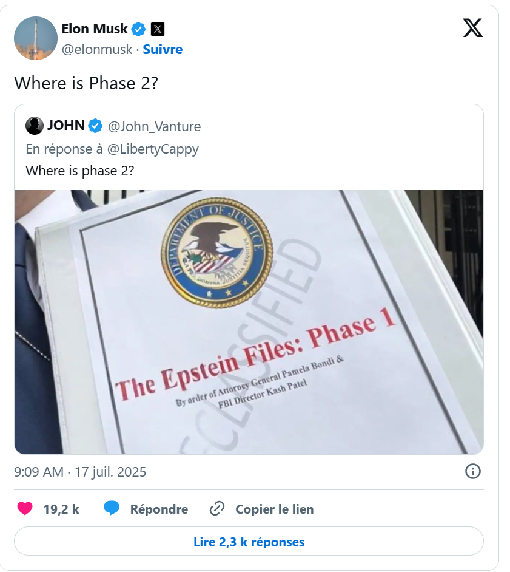
Task: Open the @John_Vanture handle link
Action: 155,126
